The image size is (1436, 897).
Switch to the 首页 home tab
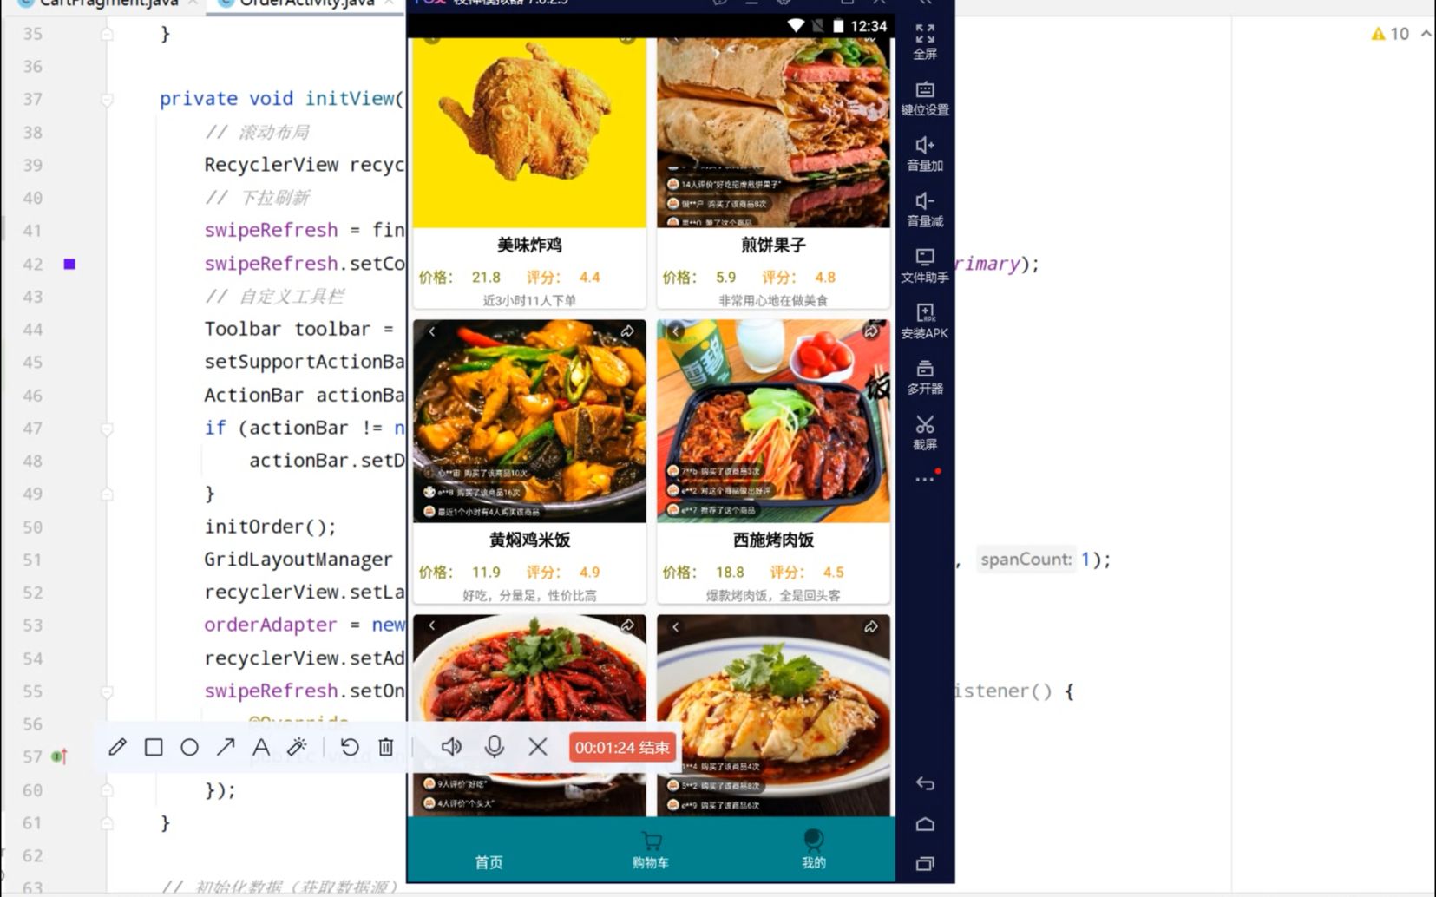(x=489, y=861)
